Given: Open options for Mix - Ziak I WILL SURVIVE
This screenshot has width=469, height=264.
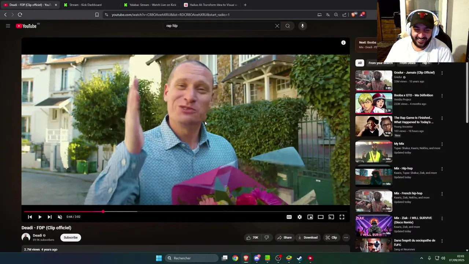Looking at the screenshot, I should click(x=442, y=219).
